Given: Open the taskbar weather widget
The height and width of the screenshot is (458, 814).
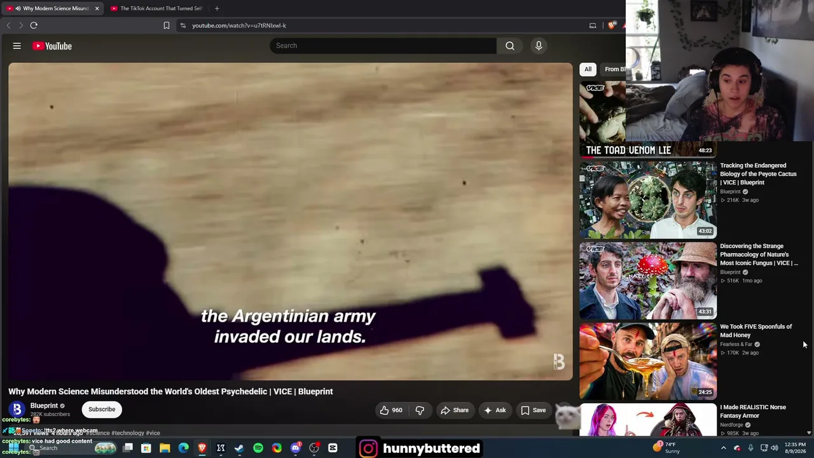Looking at the screenshot, I should (x=667, y=448).
